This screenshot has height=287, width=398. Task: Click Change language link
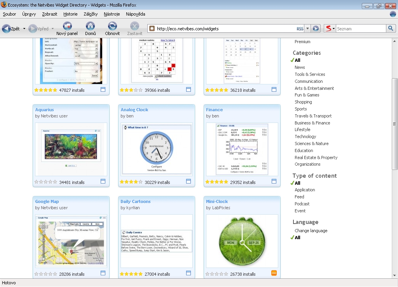[311, 231]
